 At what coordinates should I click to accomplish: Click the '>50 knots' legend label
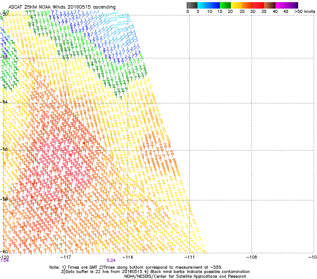[305, 12]
